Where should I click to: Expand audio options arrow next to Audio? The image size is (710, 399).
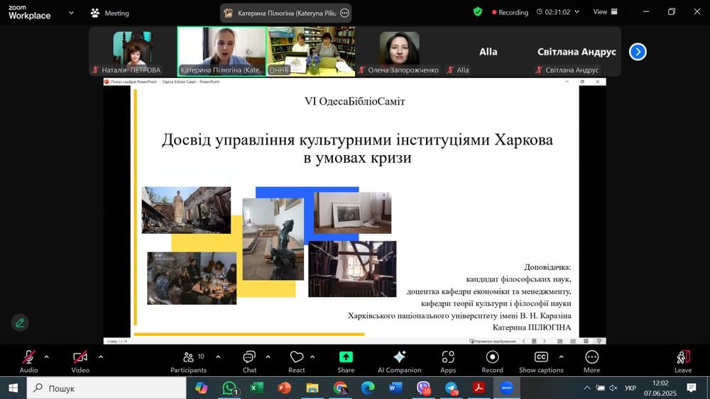[47, 356]
